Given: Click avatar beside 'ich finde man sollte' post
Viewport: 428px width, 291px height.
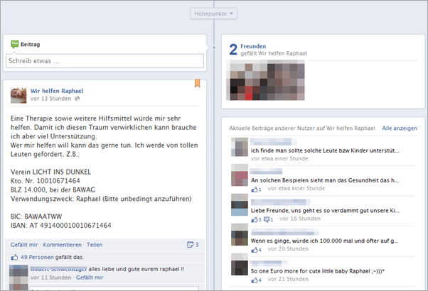Looking at the screenshot, I should coord(240,147).
